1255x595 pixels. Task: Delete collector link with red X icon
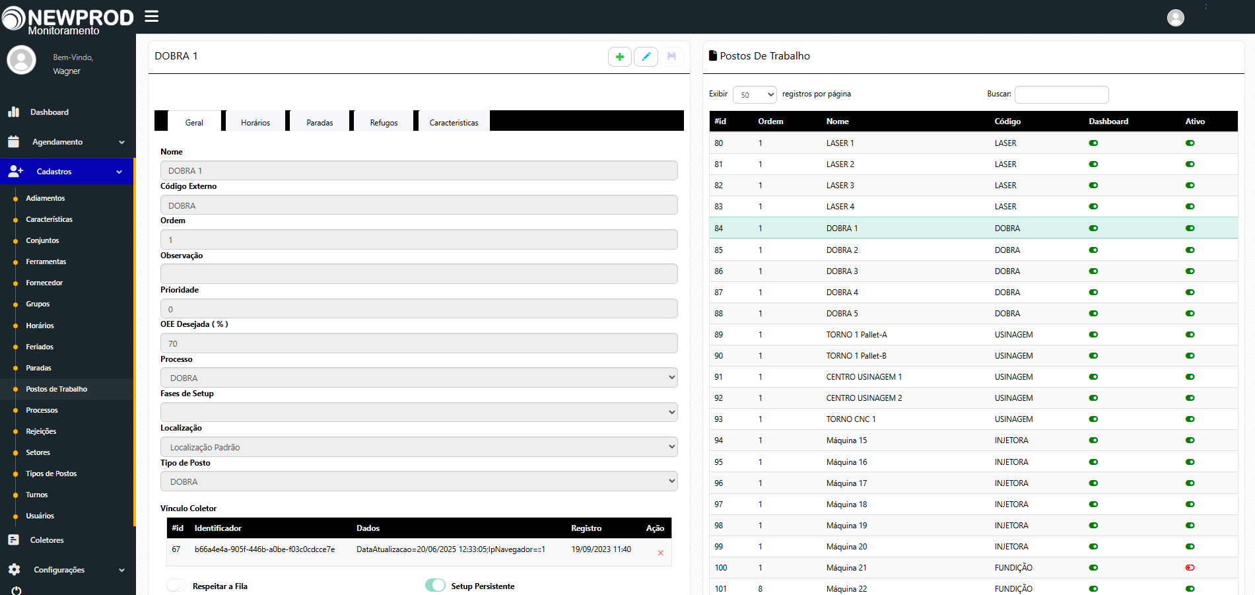tap(660, 553)
